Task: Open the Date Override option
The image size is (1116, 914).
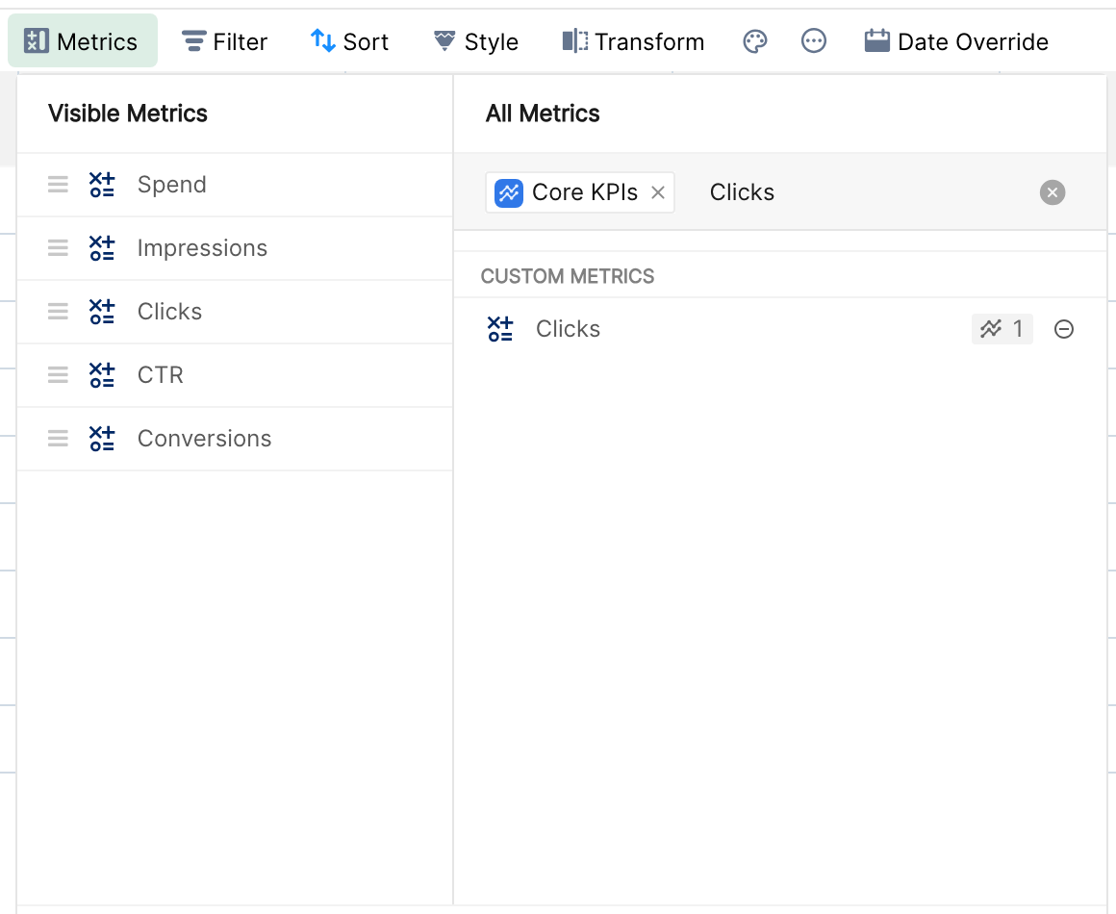Action: [x=956, y=41]
